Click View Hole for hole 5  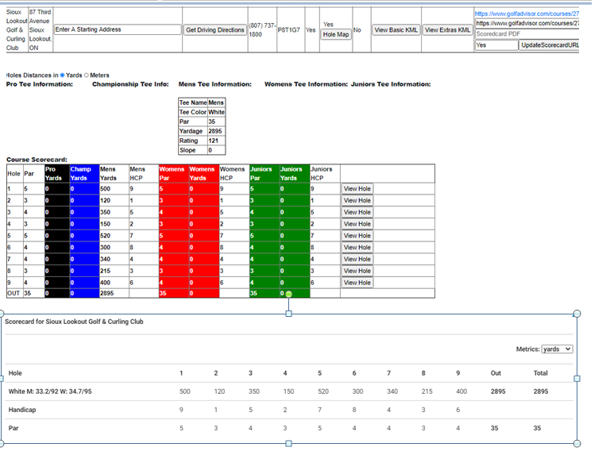[x=357, y=236]
